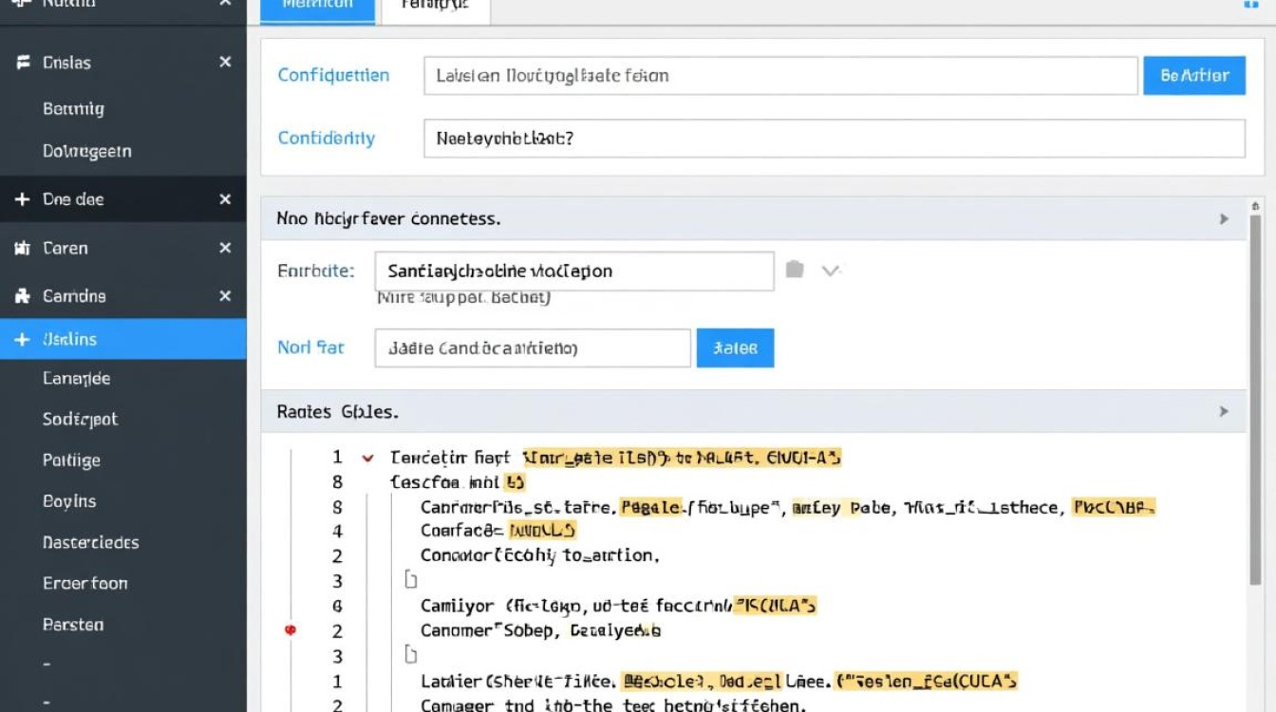This screenshot has height=712, width=1276.
Task: Close the Cnslas sidebar section with X
Action: pos(225,63)
